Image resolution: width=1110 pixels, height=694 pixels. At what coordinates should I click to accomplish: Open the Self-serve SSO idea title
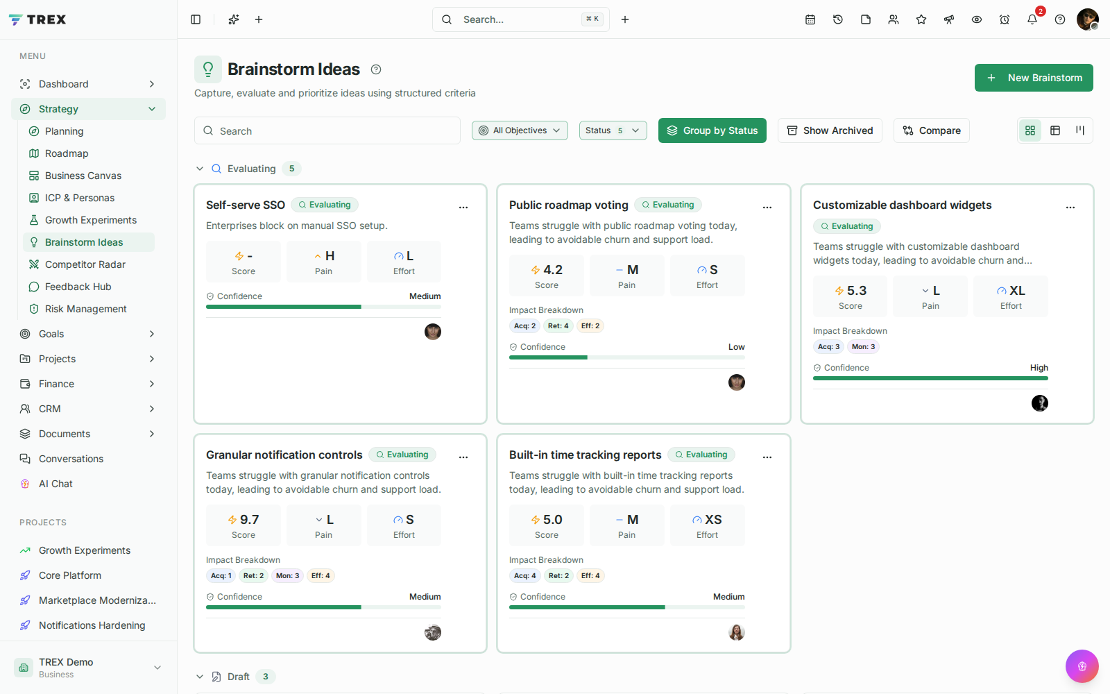[x=246, y=205]
